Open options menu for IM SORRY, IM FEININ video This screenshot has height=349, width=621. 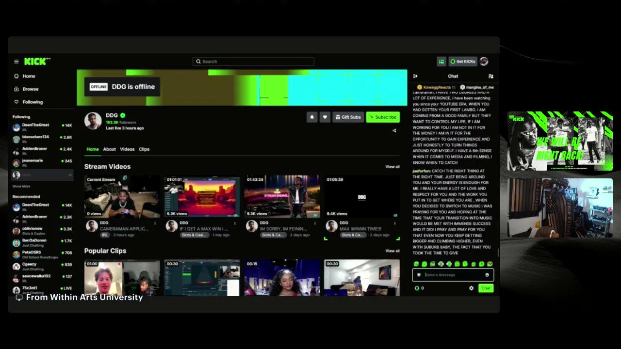coord(315,223)
